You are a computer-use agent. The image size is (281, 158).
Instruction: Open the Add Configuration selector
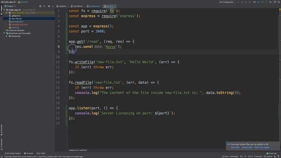click(227, 2)
